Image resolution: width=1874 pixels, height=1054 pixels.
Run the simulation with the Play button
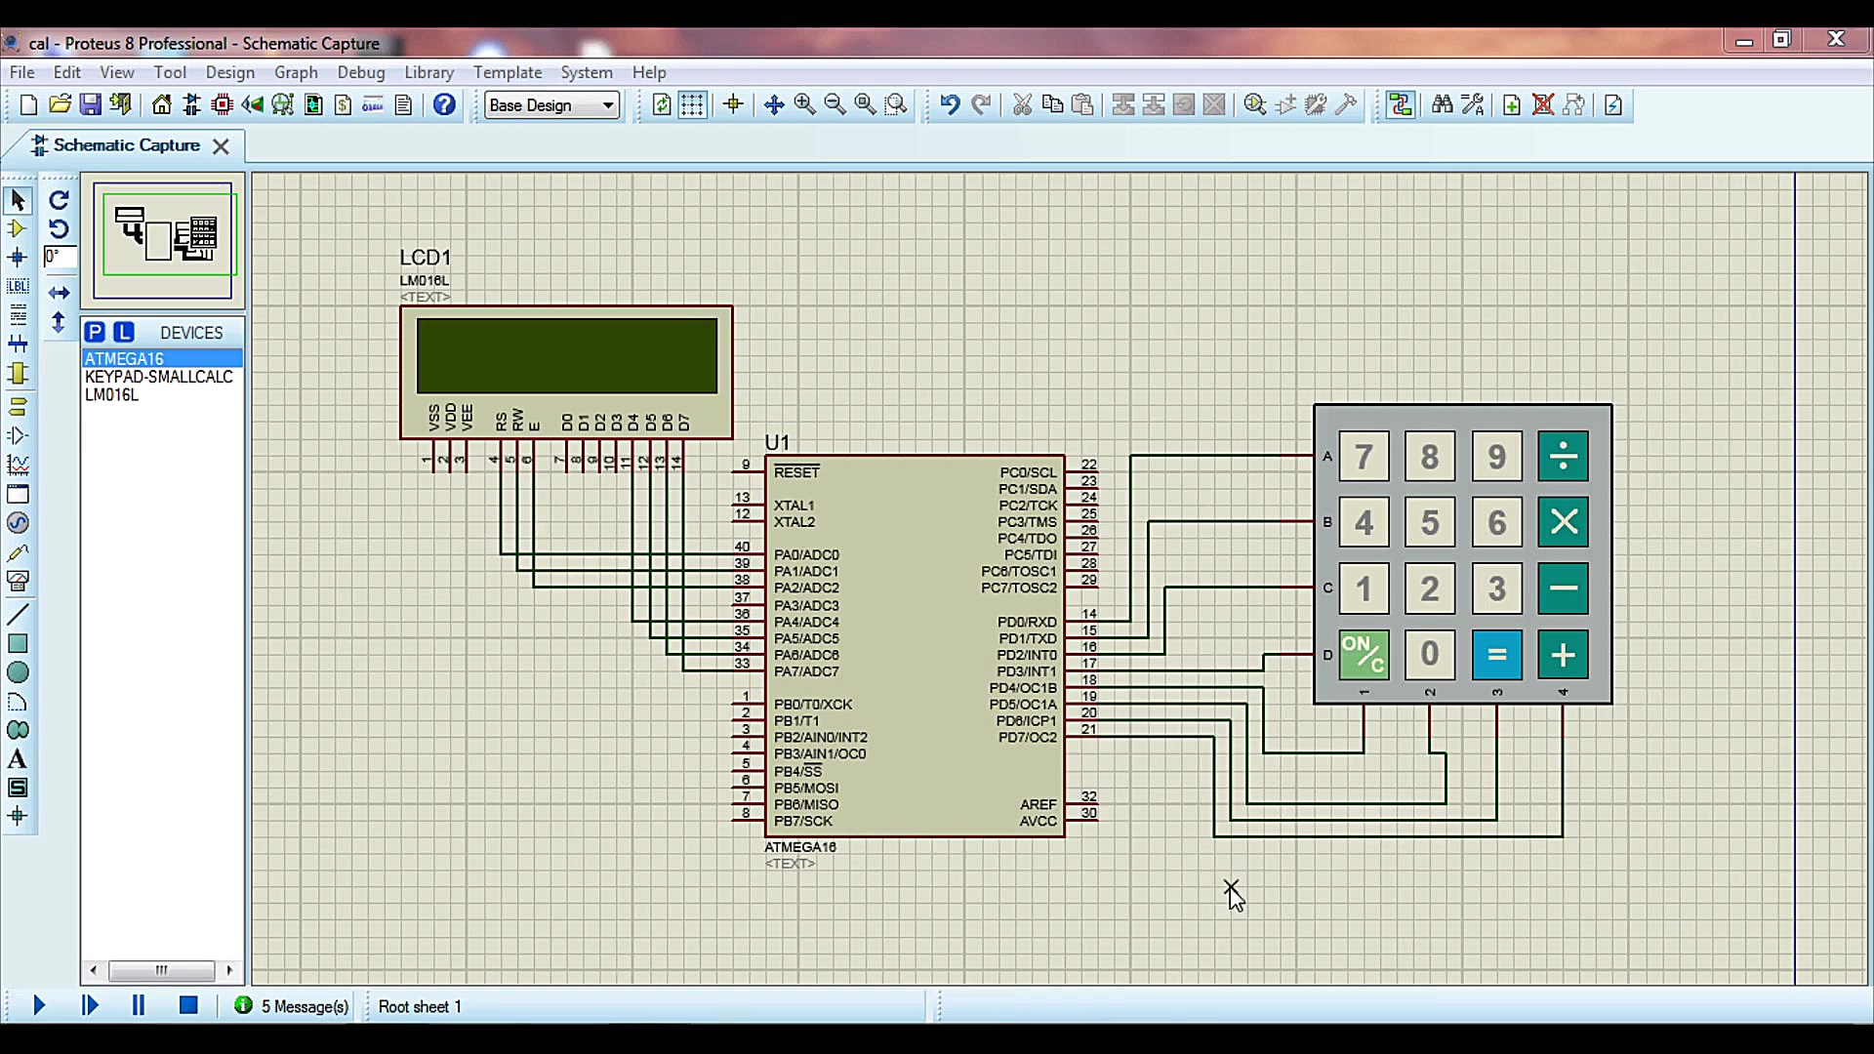pos(39,1005)
